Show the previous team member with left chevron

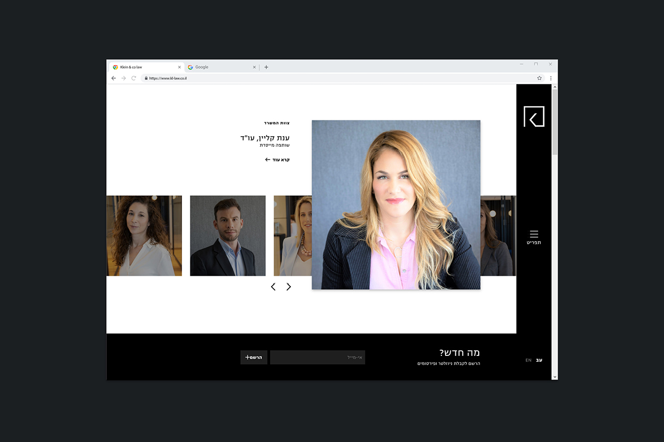pos(273,287)
